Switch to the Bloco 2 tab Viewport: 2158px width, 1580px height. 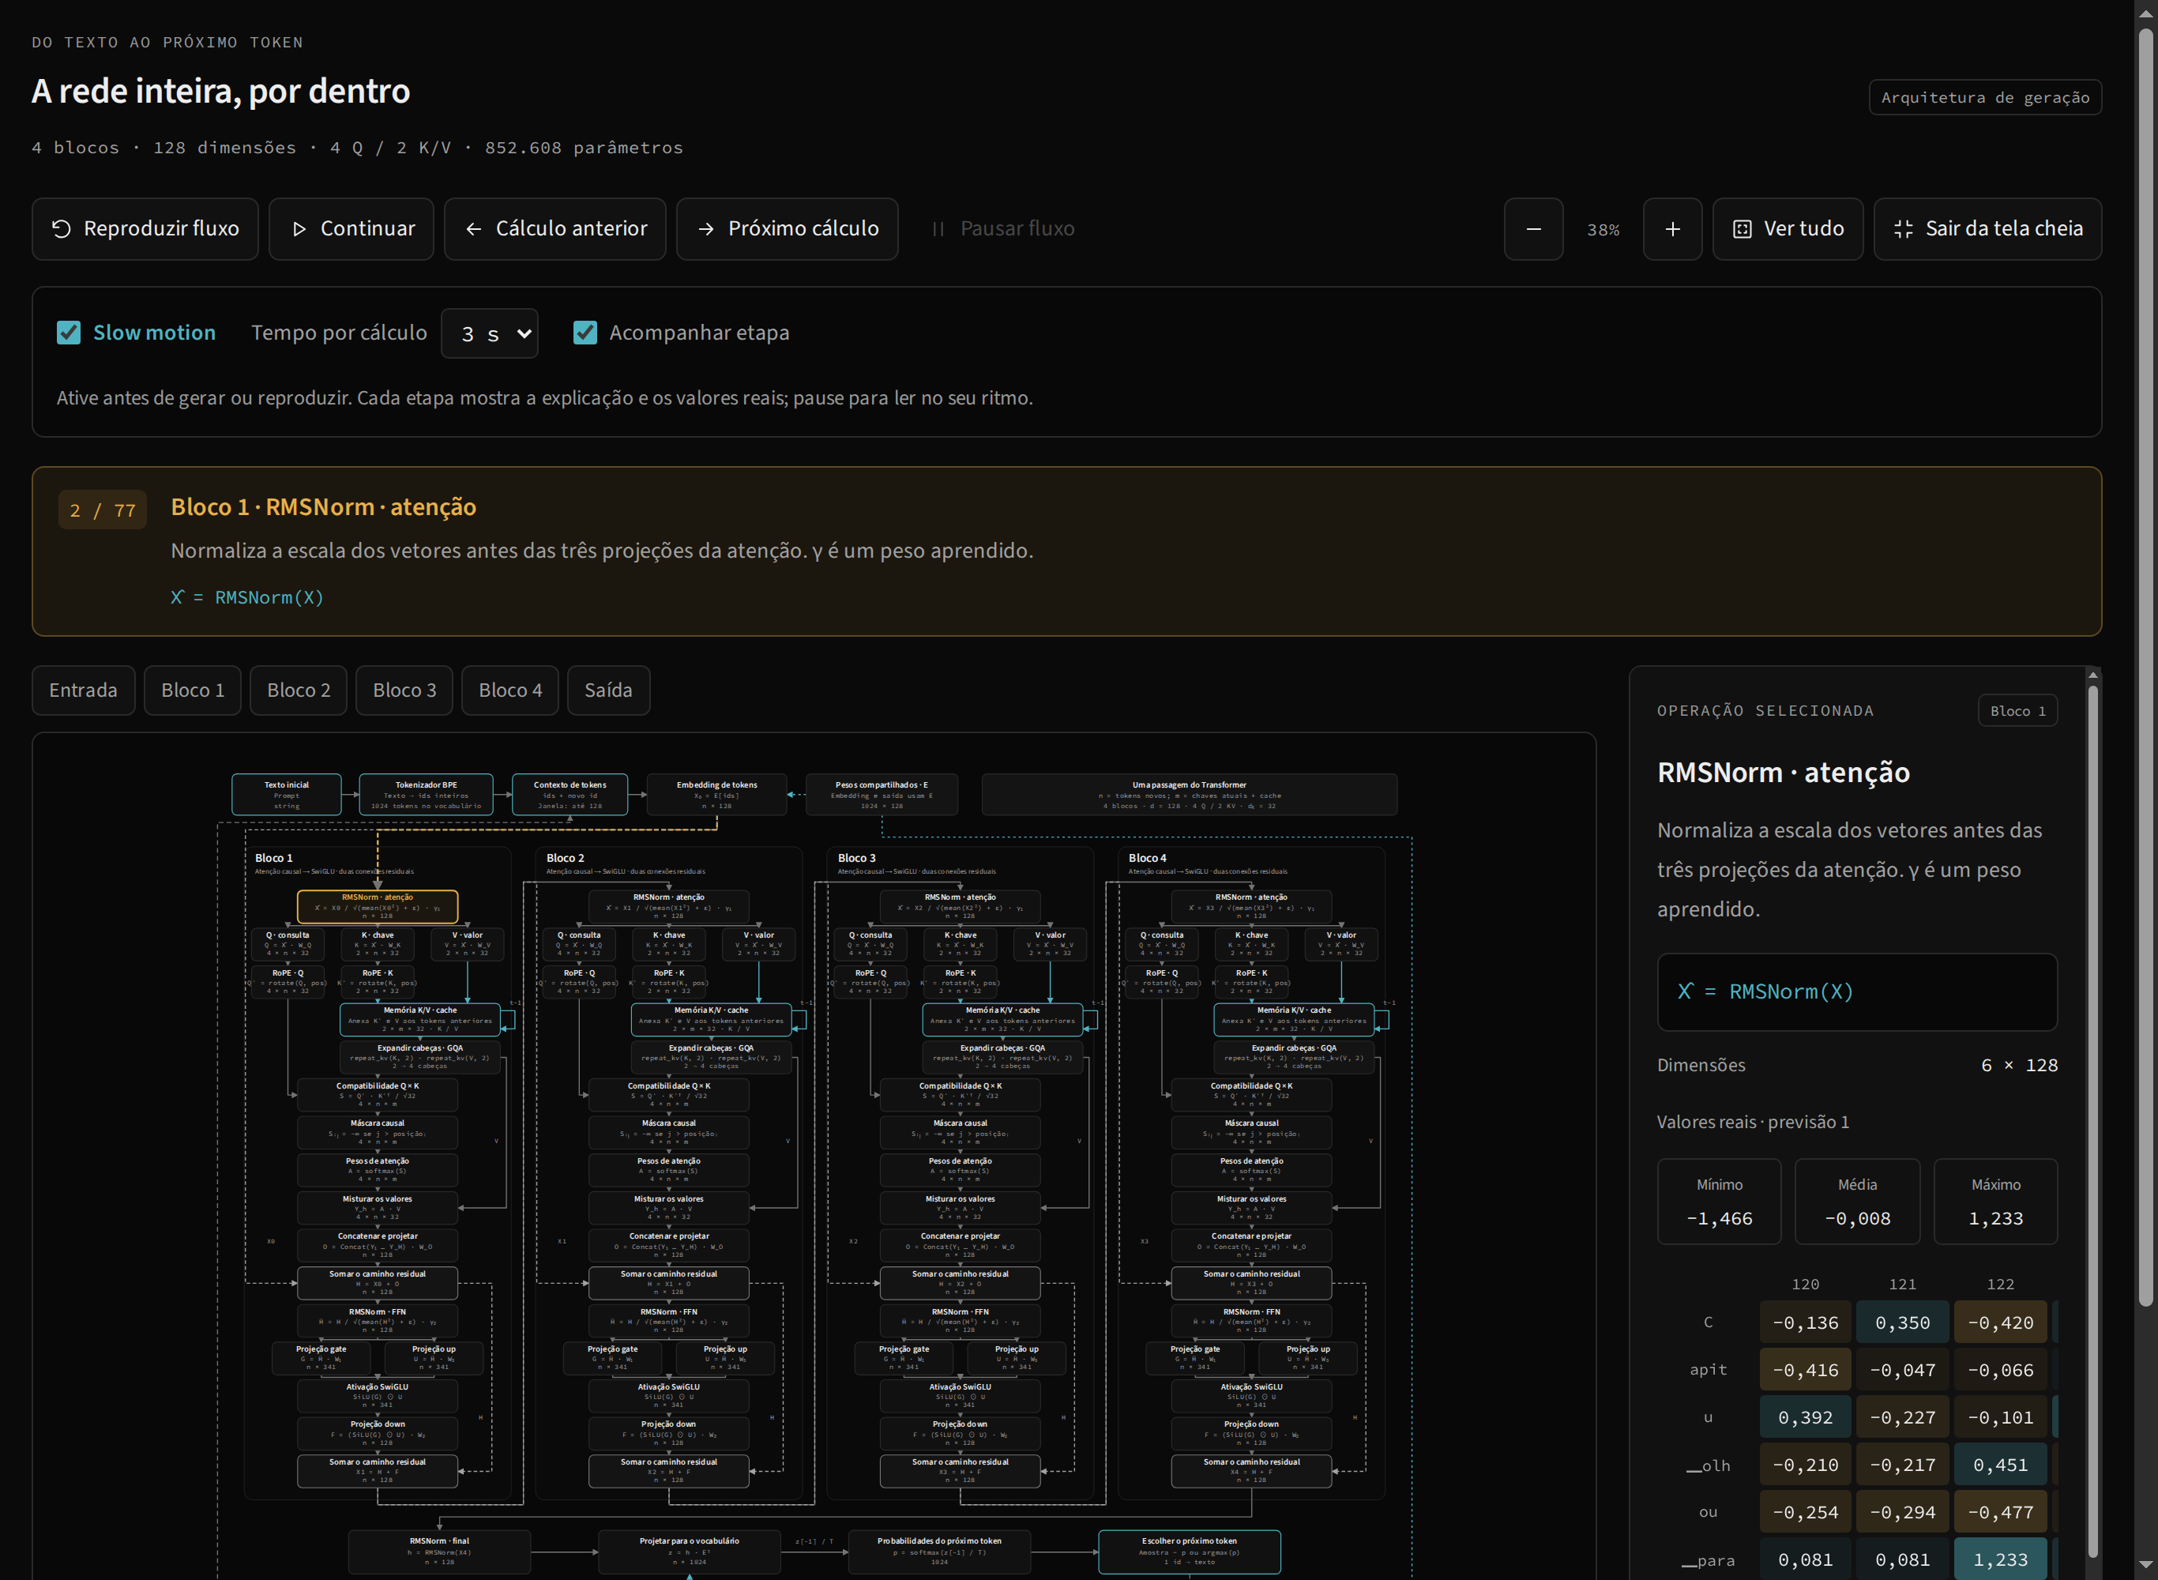click(x=299, y=690)
